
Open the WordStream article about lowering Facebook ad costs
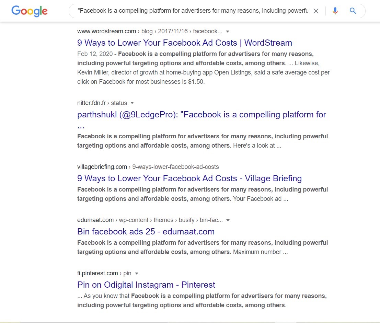pos(184,43)
